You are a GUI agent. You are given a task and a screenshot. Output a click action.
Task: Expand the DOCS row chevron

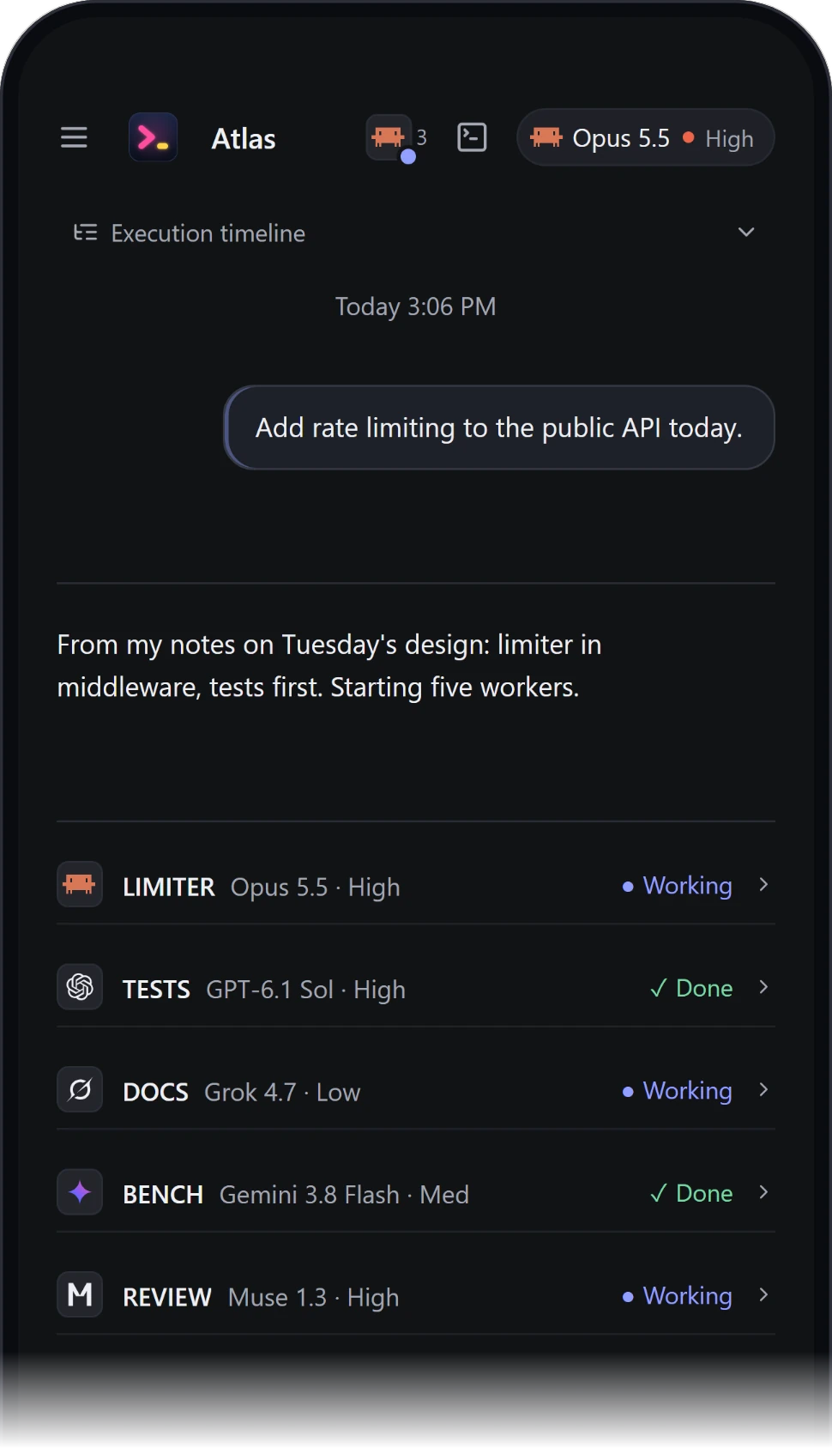(x=763, y=1089)
